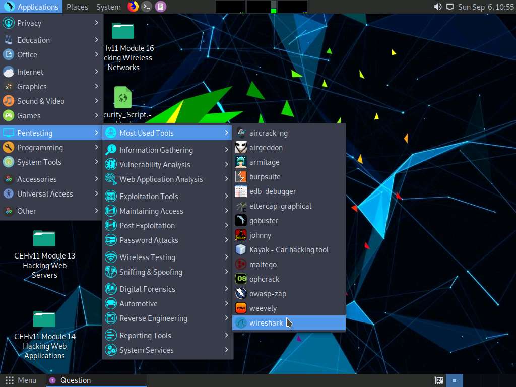Open Exploitation Tools category
Image resolution: width=516 pixels, height=387 pixels.
(149, 196)
